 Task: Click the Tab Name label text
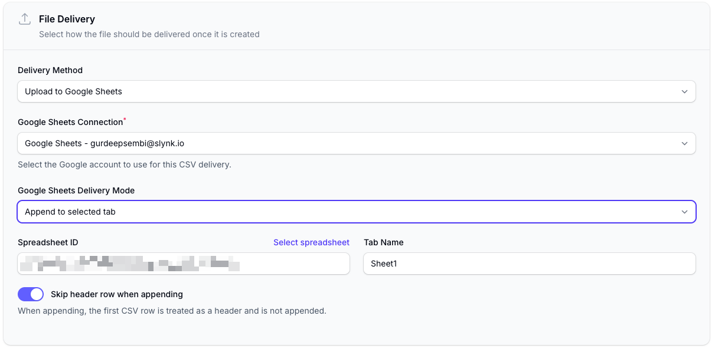(384, 242)
